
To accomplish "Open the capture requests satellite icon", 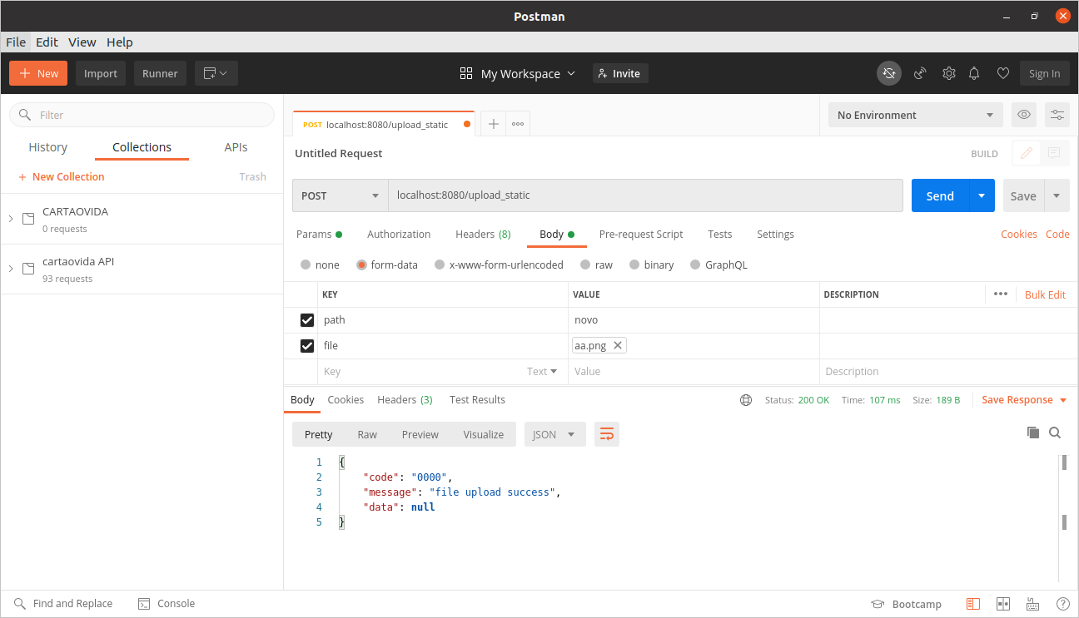I will [x=920, y=73].
